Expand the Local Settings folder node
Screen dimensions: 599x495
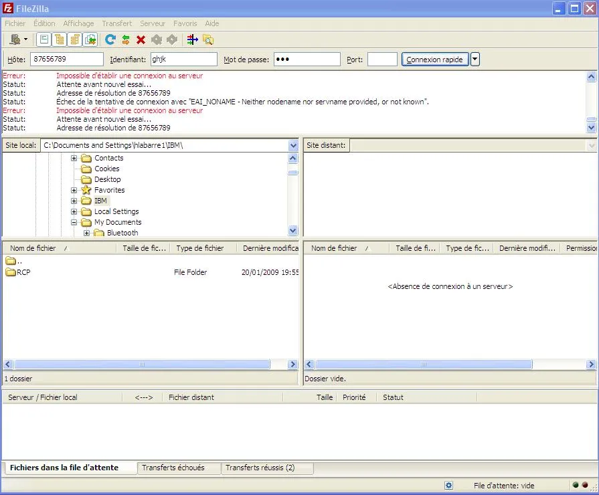coord(74,211)
